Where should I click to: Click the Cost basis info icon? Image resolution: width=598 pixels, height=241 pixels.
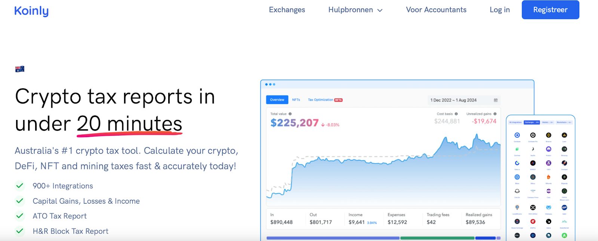pos(456,114)
